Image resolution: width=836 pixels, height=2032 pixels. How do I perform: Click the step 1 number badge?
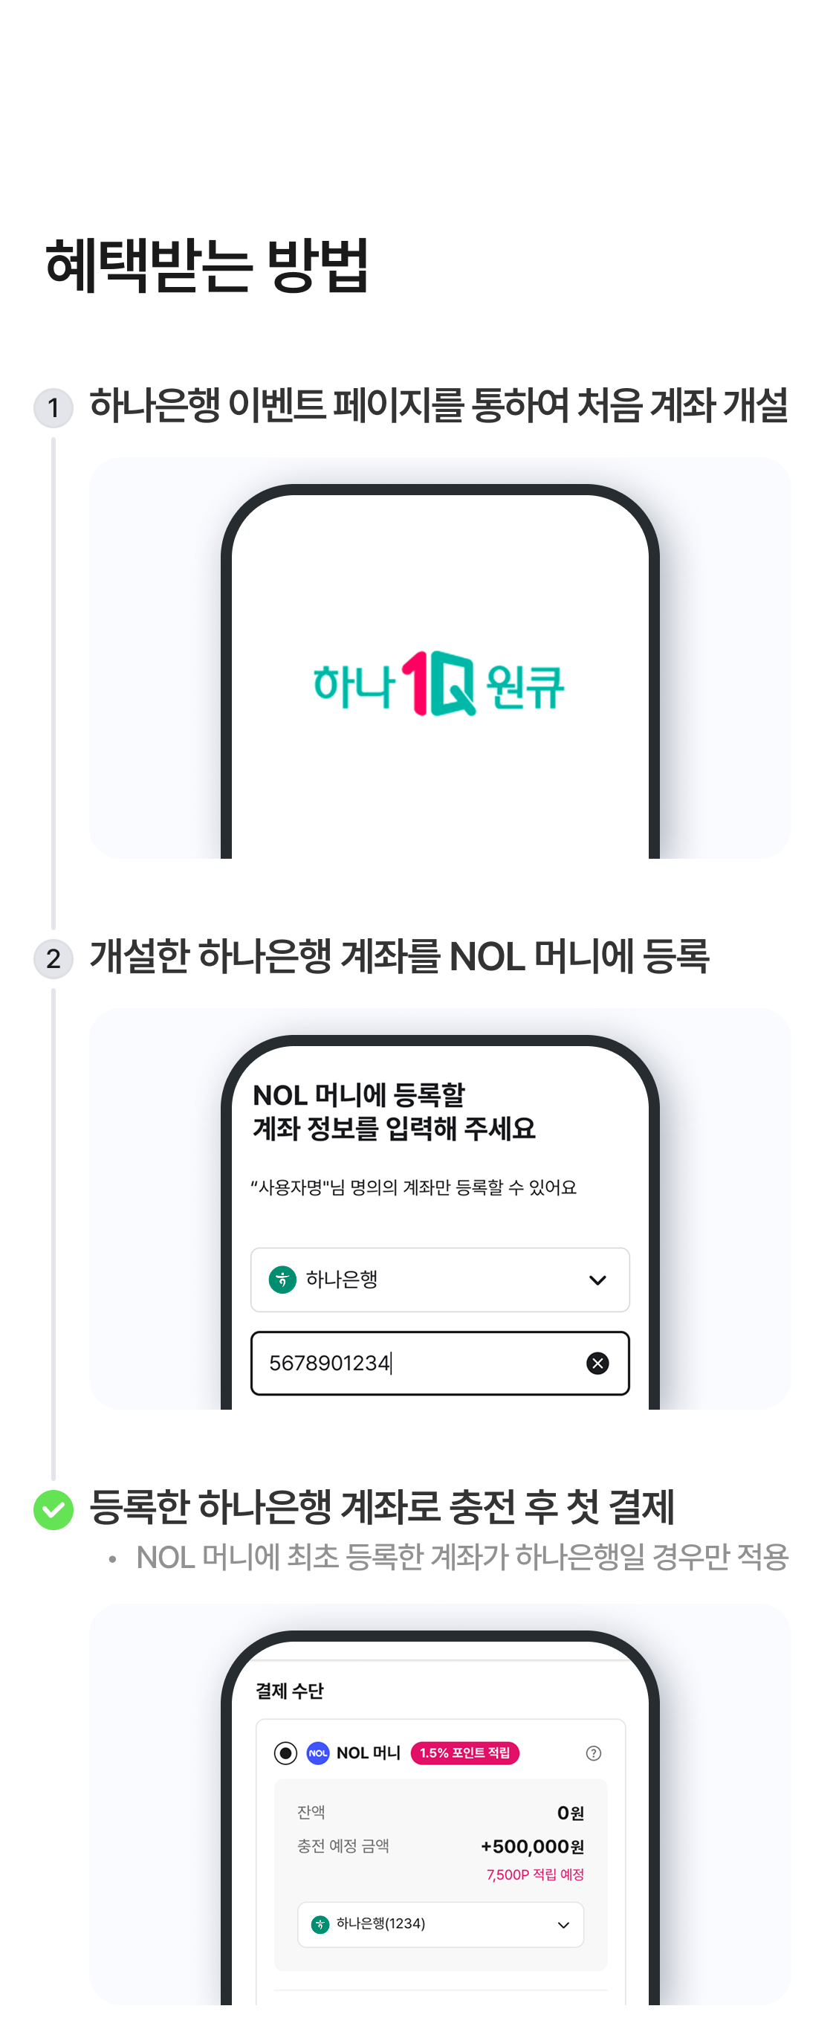click(x=53, y=408)
